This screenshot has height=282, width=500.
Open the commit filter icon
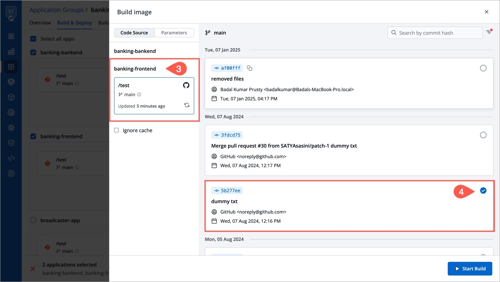click(x=489, y=32)
